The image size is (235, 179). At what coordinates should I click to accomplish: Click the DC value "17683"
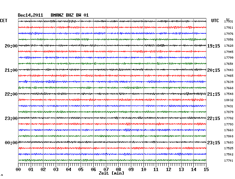[x=229, y=142]
